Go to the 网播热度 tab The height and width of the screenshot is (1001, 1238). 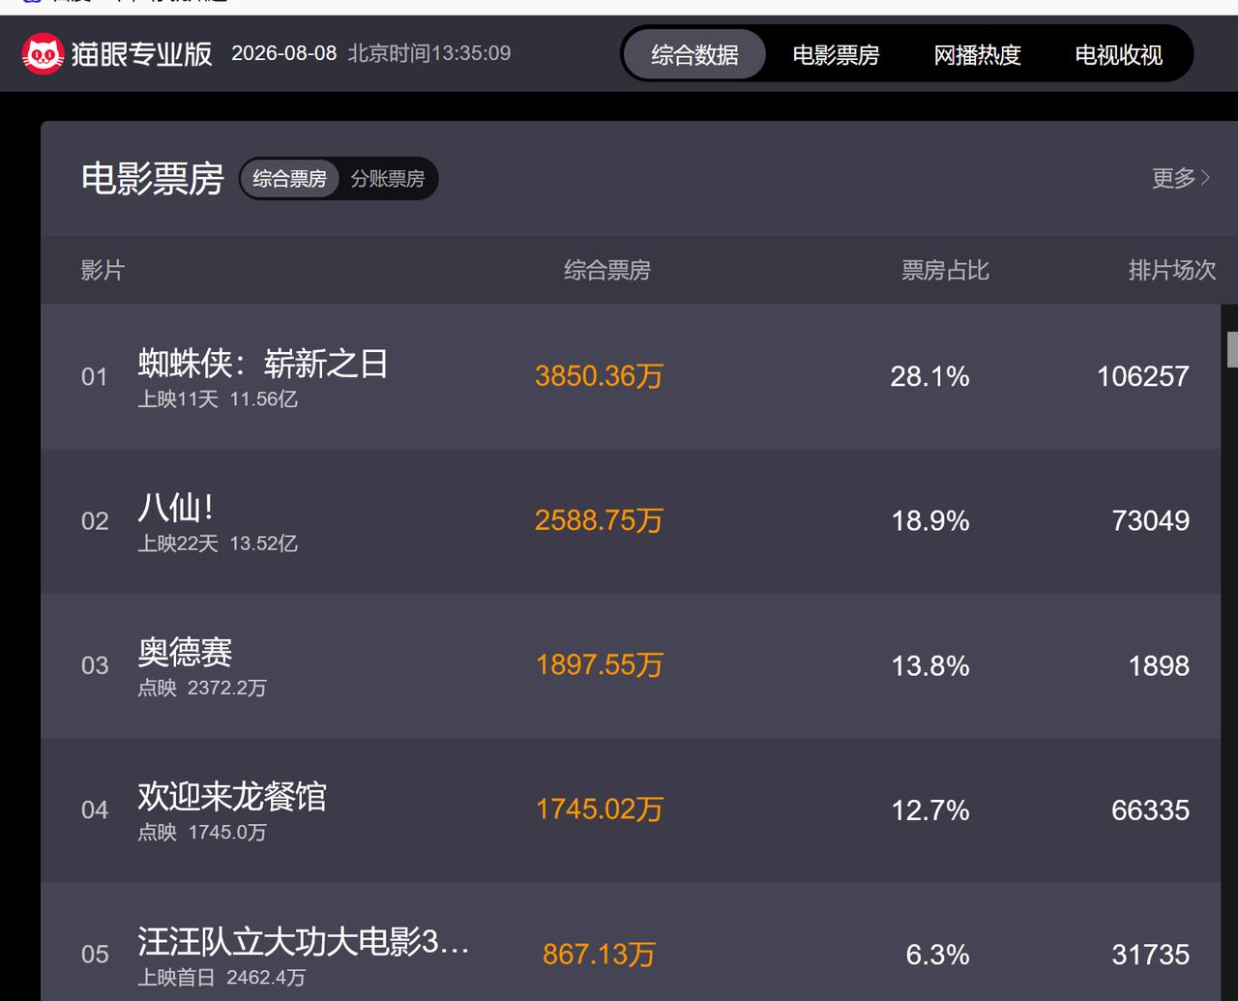click(977, 55)
